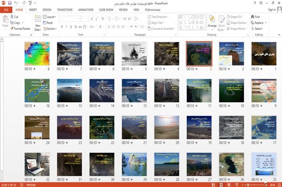
Task: Switch to the REVIEW tab
Action: pyautogui.click(x=123, y=10)
